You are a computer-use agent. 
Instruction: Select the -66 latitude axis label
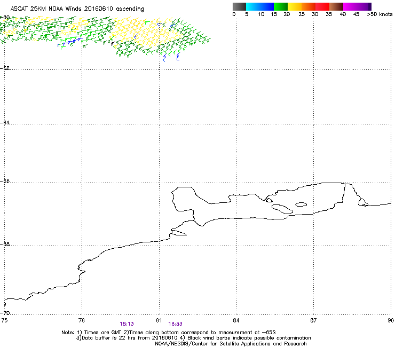[x=5, y=181]
